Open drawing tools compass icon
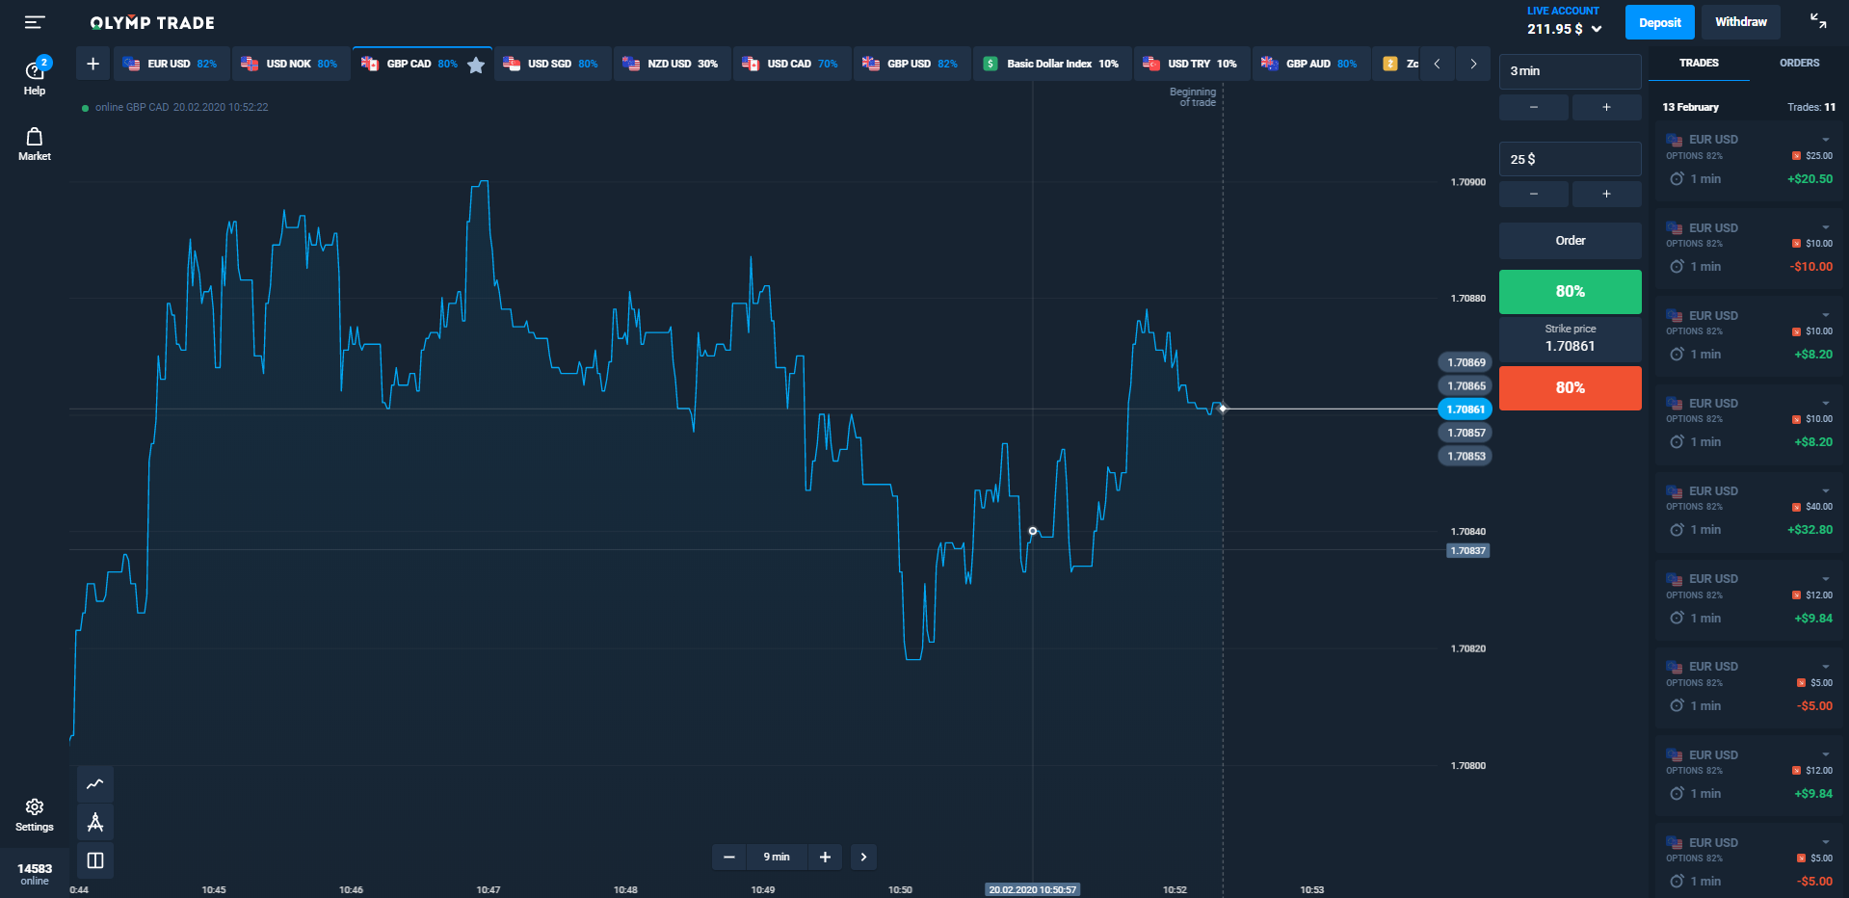This screenshot has width=1849, height=898. (x=95, y=822)
